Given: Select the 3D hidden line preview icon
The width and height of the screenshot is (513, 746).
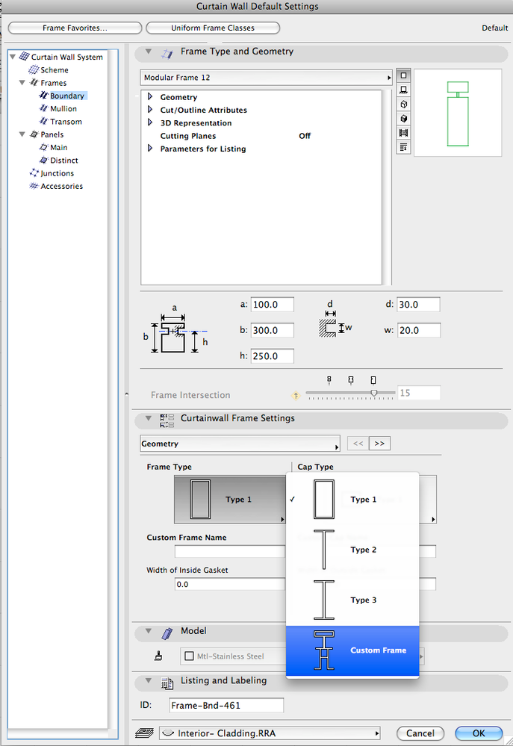Looking at the screenshot, I should 403,105.
